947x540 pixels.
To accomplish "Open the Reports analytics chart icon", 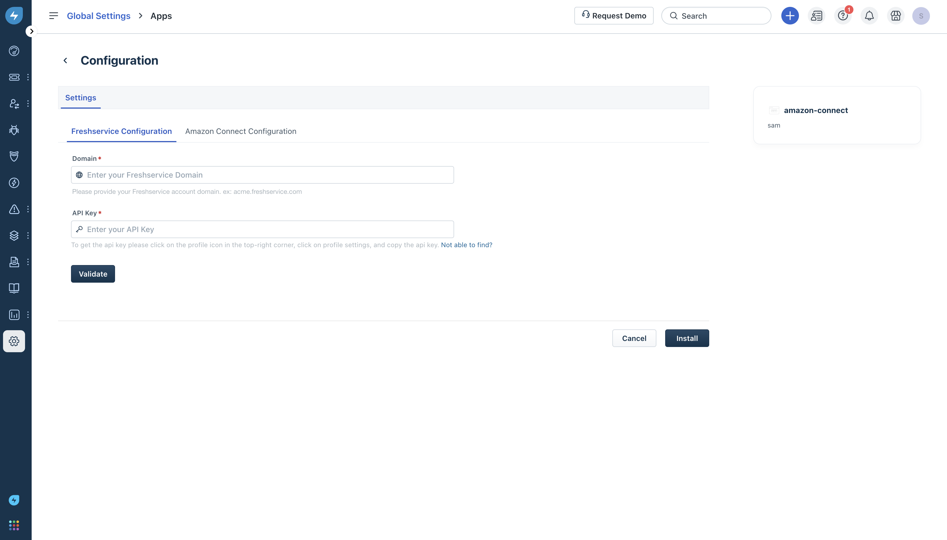I will click(x=14, y=315).
